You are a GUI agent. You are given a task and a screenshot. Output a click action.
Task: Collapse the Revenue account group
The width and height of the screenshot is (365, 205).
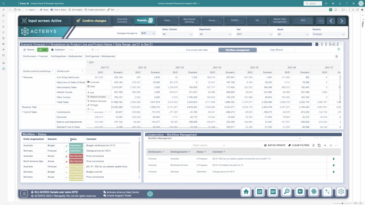coord(22,77)
